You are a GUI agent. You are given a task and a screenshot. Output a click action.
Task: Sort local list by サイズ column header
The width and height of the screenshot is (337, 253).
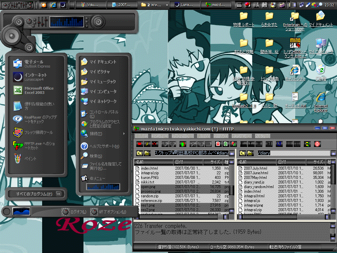[x=213, y=162]
